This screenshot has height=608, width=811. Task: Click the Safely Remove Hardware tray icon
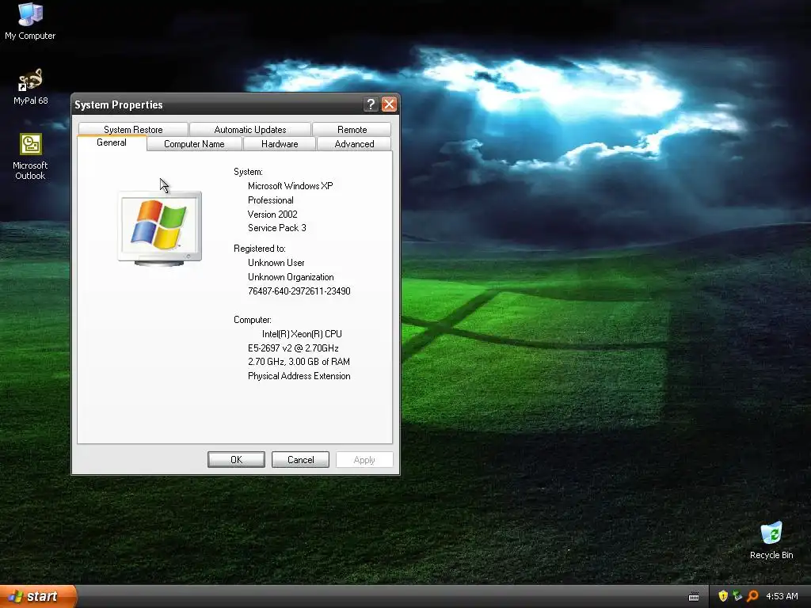pos(737,596)
